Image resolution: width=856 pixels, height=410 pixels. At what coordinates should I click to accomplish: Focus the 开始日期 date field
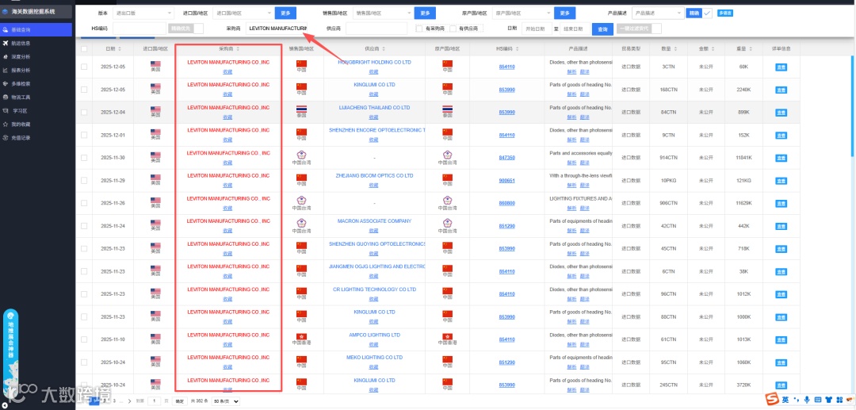(x=536, y=29)
